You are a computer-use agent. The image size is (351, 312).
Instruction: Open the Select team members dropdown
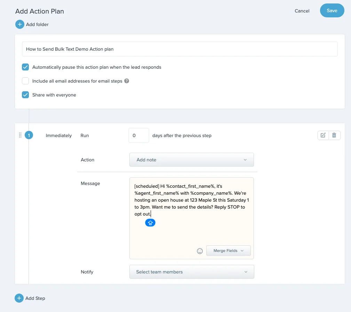(x=192, y=272)
